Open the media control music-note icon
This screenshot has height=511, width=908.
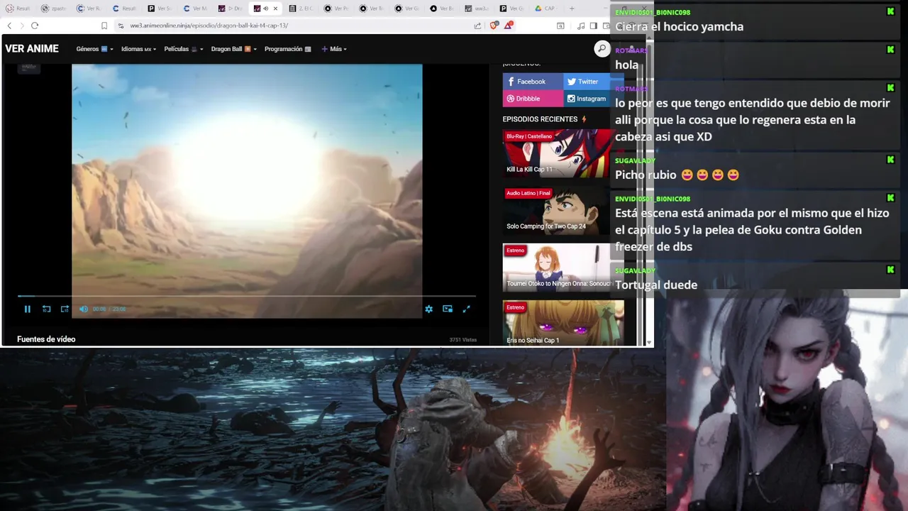[x=581, y=26]
